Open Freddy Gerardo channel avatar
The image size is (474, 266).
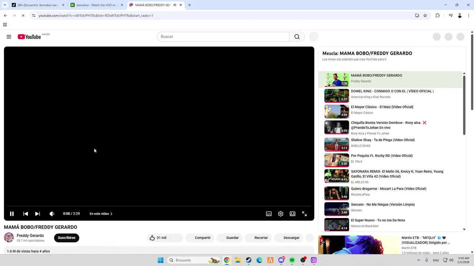coord(9,238)
